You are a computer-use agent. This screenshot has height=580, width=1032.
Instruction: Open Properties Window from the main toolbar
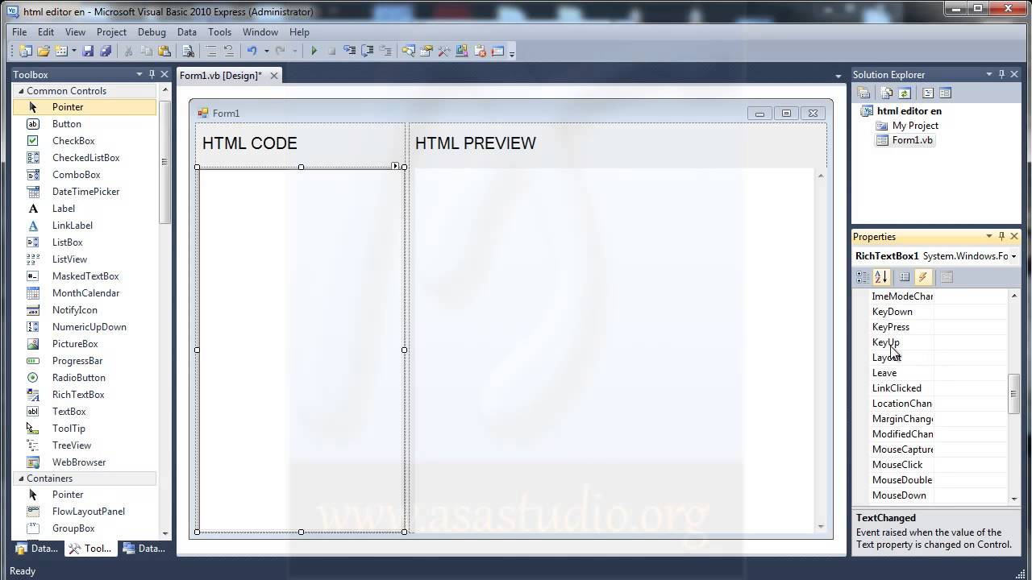426,51
